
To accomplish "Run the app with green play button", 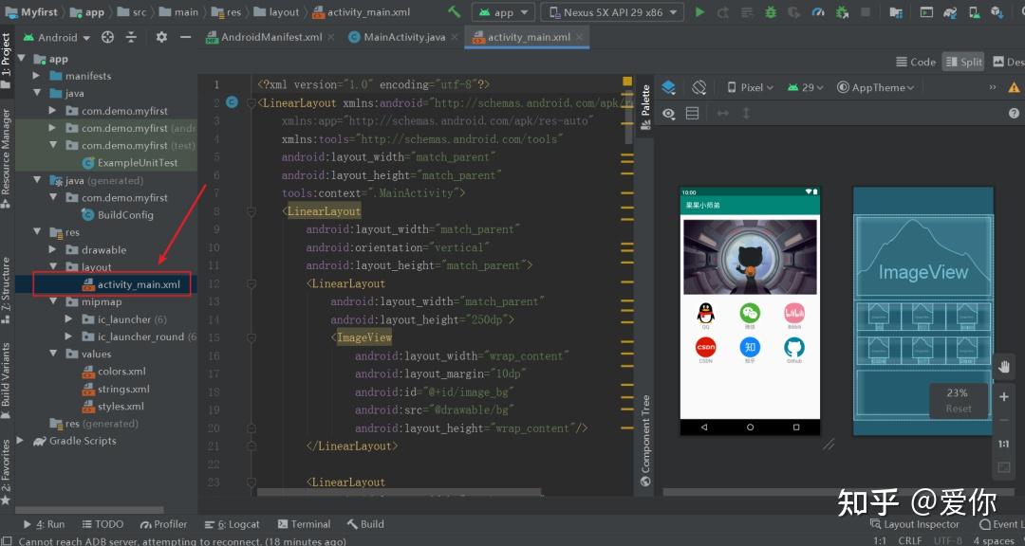I will tap(699, 11).
